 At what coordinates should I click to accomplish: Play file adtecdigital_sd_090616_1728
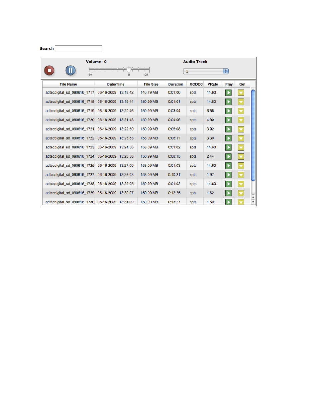pyautogui.click(x=229, y=184)
